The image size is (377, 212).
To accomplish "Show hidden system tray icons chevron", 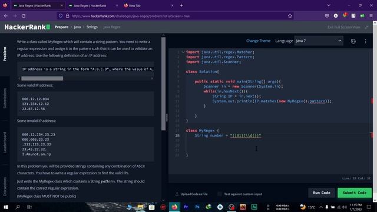I will tap(321, 207).
